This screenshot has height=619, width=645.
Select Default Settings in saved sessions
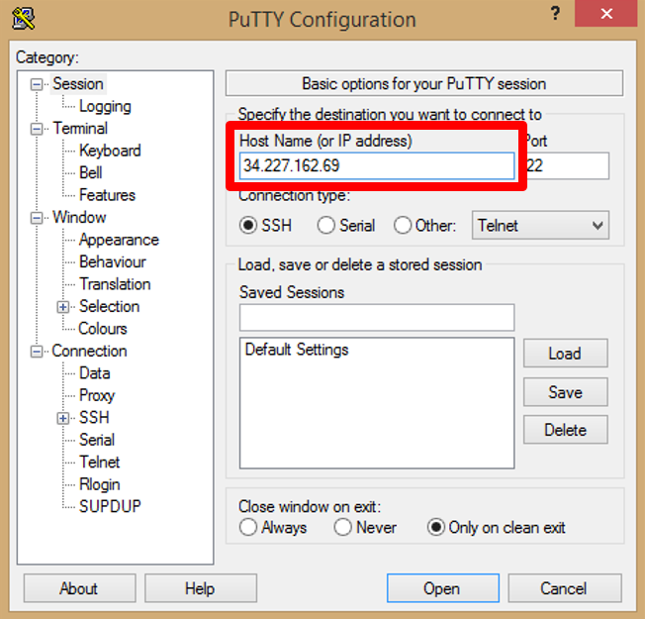coord(297,350)
